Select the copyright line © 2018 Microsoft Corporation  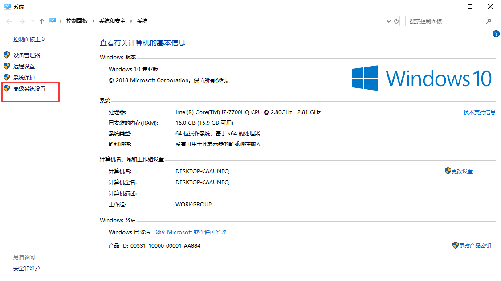[x=169, y=80]
